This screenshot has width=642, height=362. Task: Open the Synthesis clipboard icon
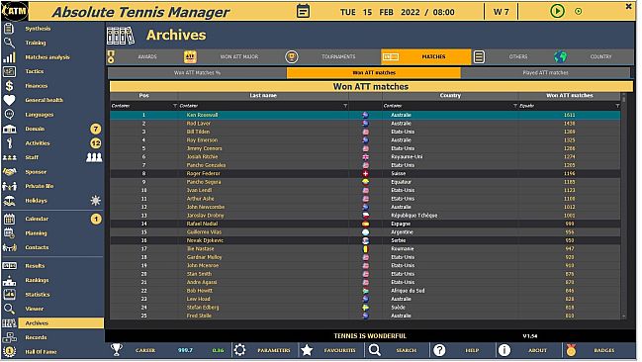(9, 29)
